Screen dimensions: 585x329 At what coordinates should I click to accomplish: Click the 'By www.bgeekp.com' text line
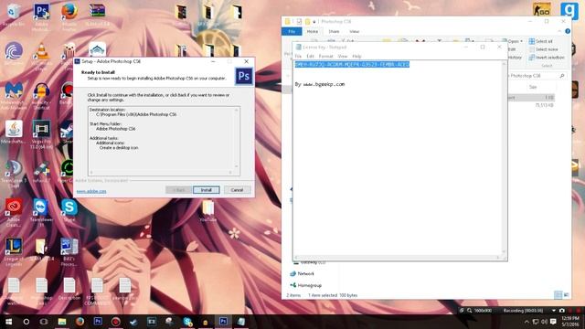pyautogui.click(x=320, y=84)
